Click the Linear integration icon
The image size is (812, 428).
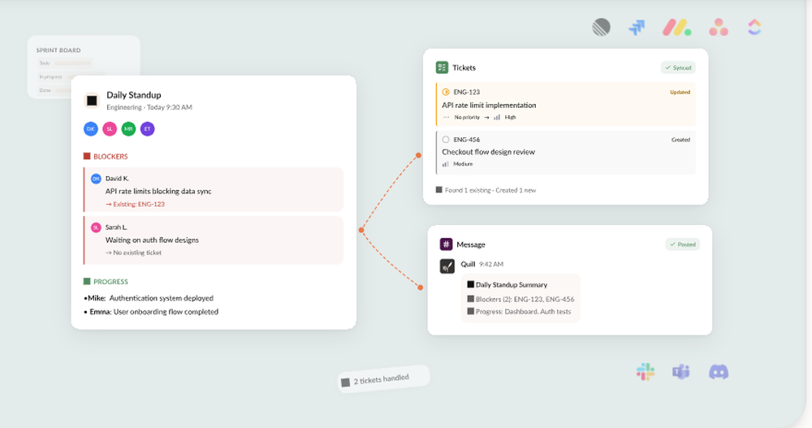(x=601, y=27)
